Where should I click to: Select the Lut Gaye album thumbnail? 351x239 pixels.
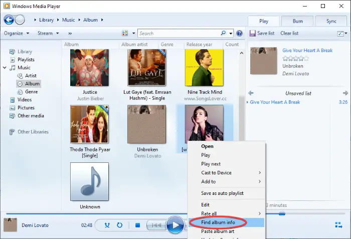point(147,67)
